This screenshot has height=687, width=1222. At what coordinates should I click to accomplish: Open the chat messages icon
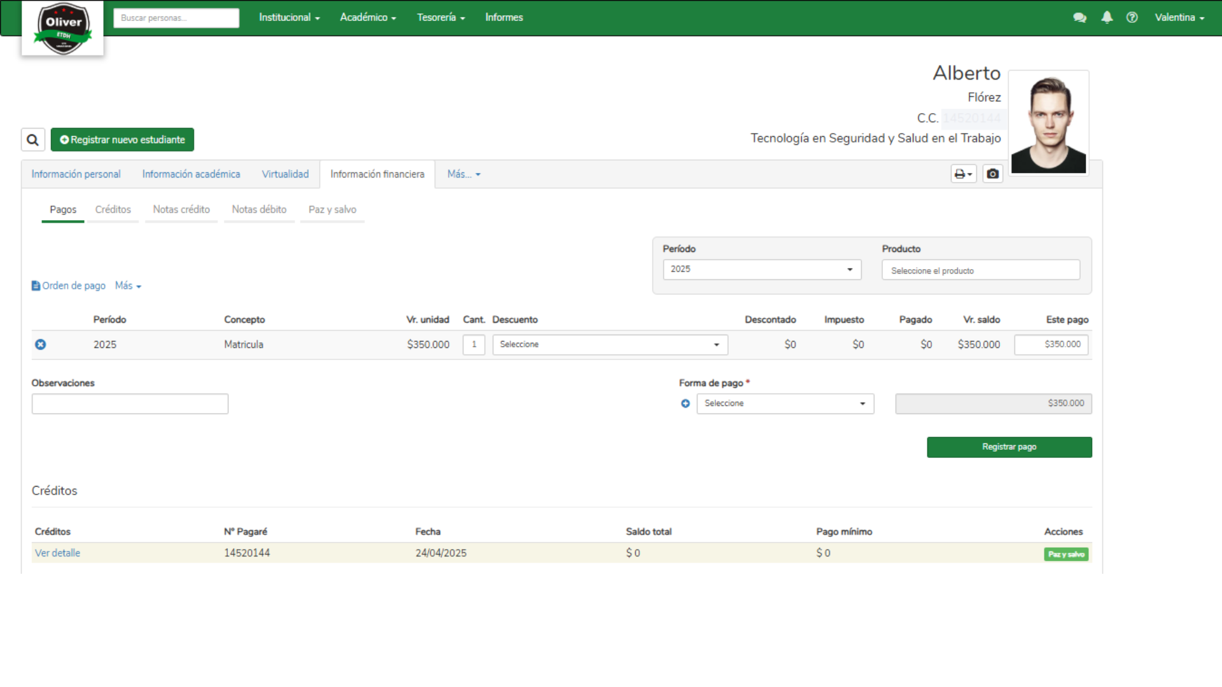pyautogui.click(x=1080, y=17)
